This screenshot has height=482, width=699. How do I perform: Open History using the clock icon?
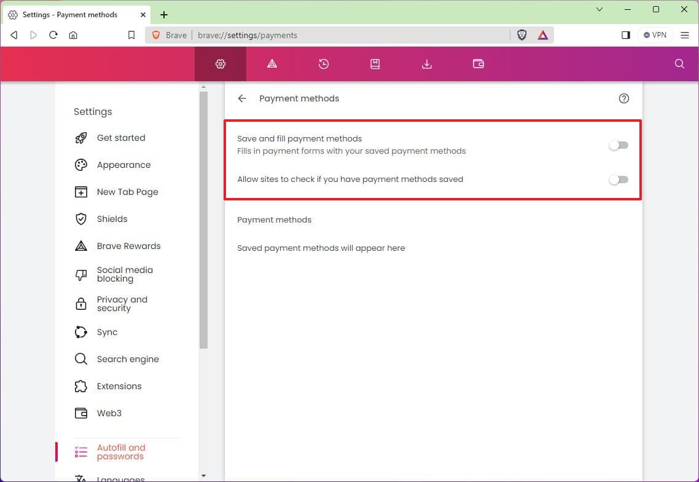(x=324, y=63)
